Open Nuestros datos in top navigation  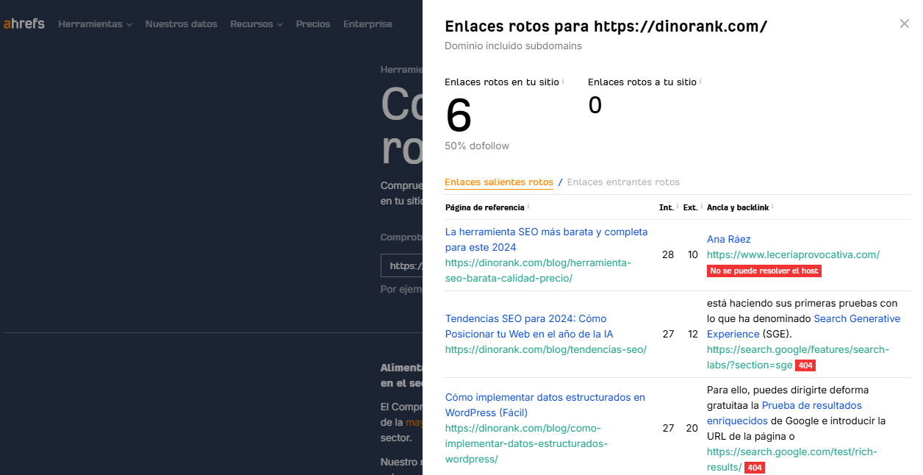click(x=182, y=24)
